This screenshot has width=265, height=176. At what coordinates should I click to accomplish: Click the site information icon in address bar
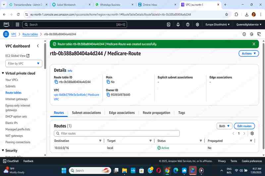26,15
